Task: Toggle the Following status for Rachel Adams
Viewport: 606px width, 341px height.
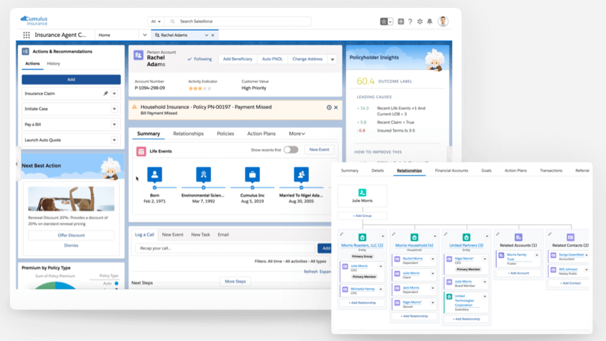Action: coord(200,59)
